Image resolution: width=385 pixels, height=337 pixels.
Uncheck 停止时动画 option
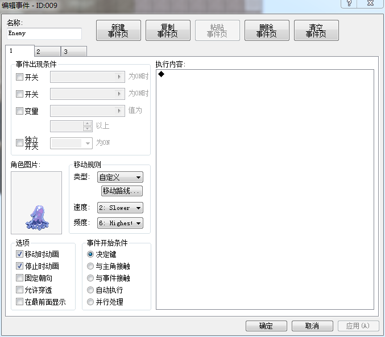pyautogui.click(x=19, y=266)
